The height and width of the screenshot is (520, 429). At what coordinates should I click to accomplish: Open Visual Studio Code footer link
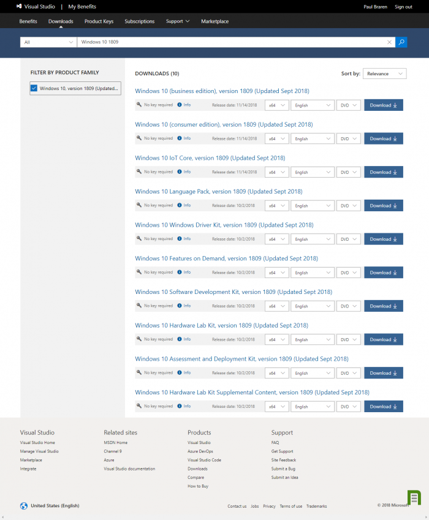pos(204,460)
